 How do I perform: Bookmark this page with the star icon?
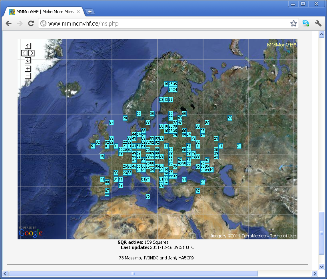[293, 24]
